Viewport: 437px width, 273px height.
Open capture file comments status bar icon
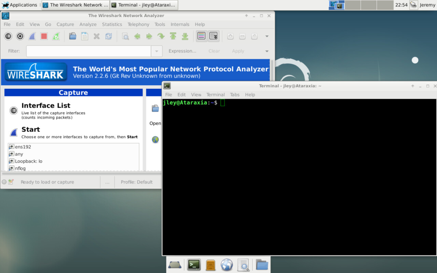(11, 182)
